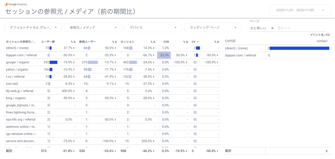Image resolution: width=335 pixels, height=159 pixels.
Task: Click the CV column sort arrow
Action: [198, 42]
